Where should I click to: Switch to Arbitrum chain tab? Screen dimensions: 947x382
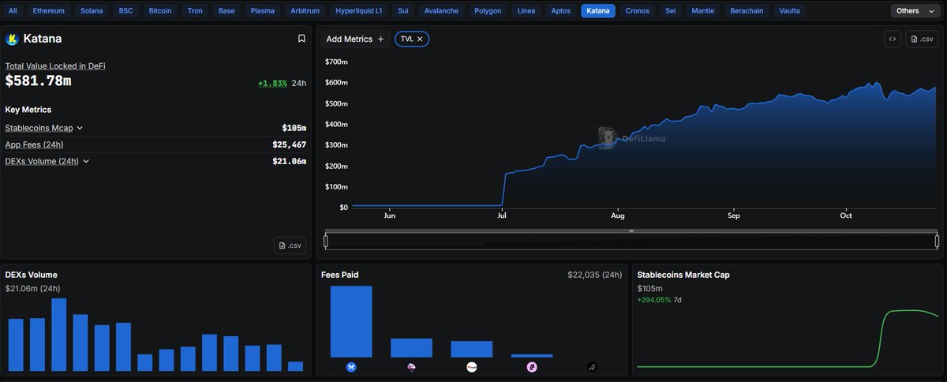pos(305,11)
